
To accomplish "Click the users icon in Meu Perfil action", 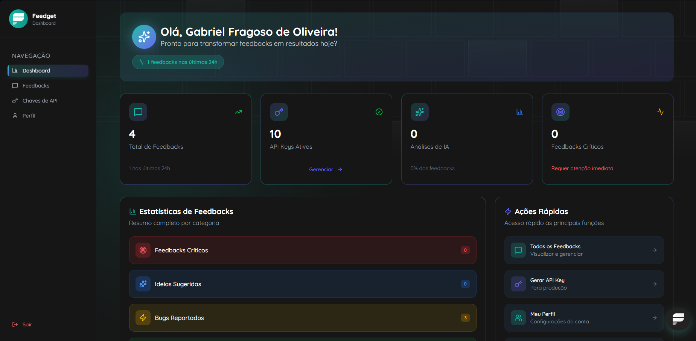I will pos(518,318).
